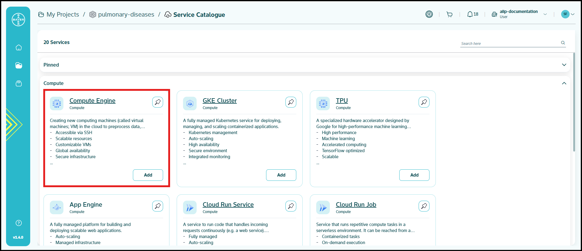Collapse the Compute section

coord(564,83)
